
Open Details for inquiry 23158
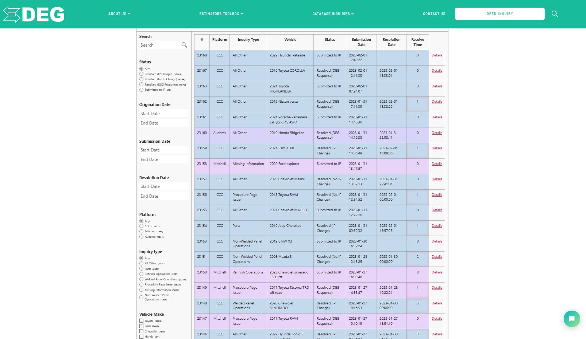[x=437, y=164]
